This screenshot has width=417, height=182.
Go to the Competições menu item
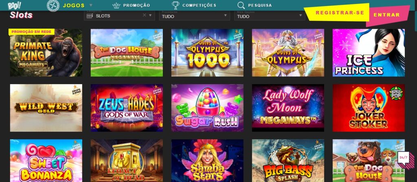(x=199, y=5)
